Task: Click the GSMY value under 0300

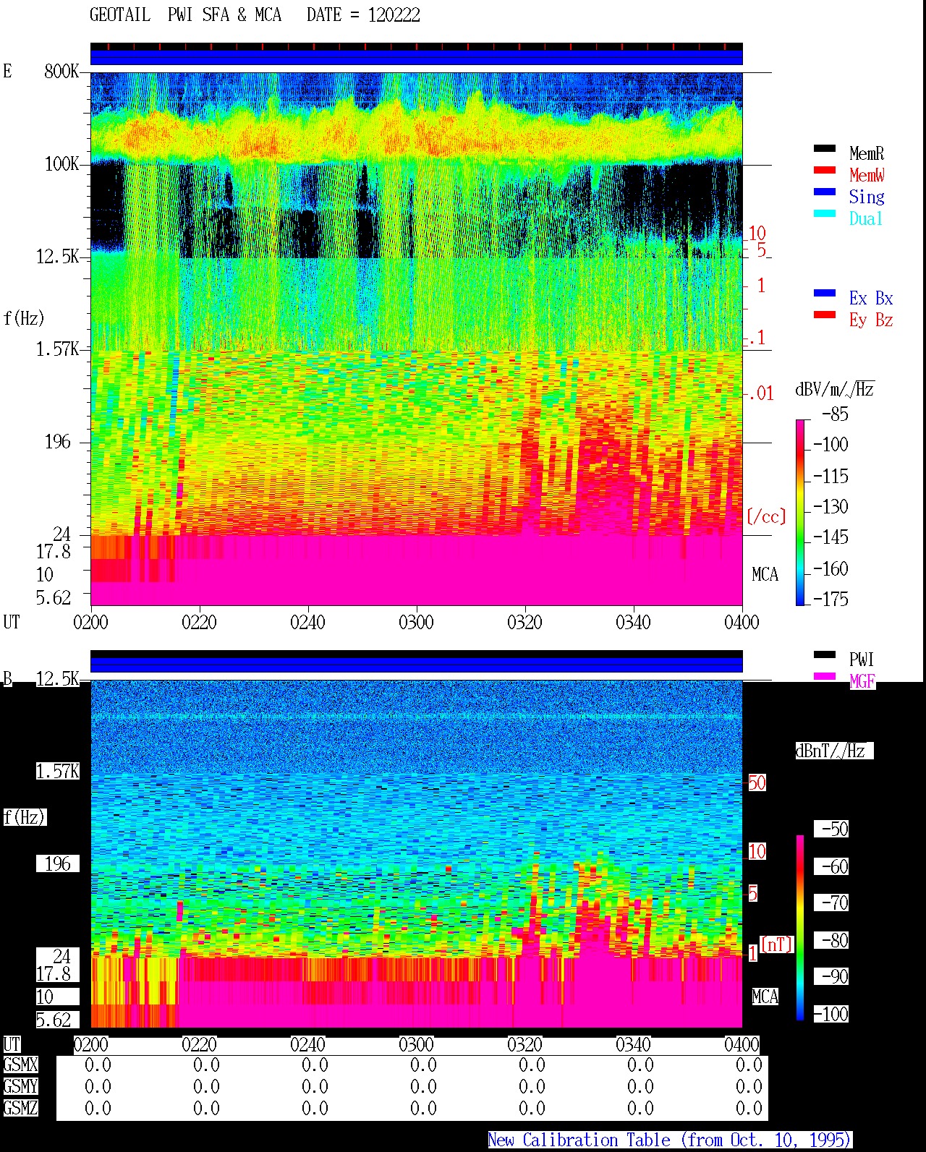Action: tap(423, 1086)
